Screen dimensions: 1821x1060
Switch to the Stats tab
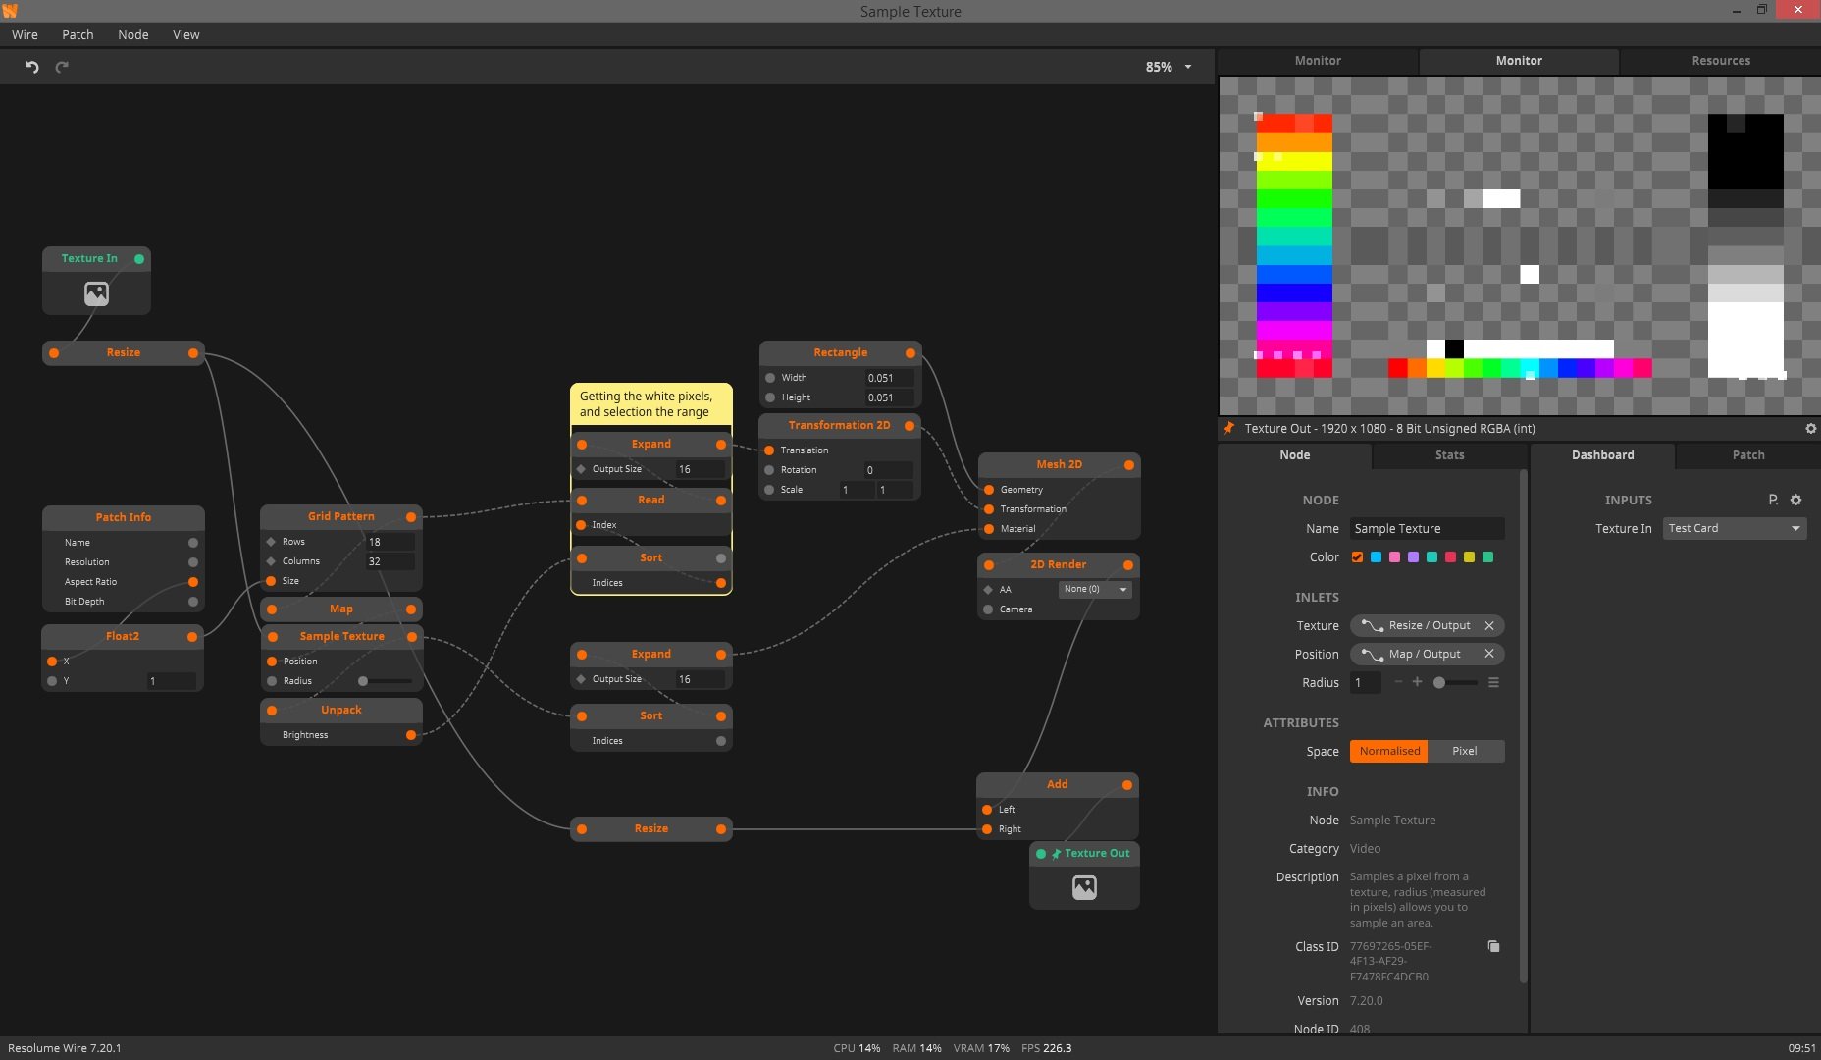pos(1449,455)
